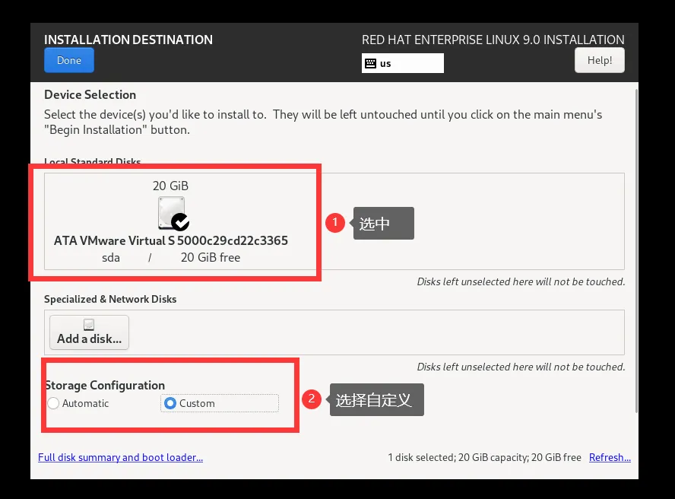Click the Storage Configuration heading
This screenshot has width=675, height=499.
point(105,385)
